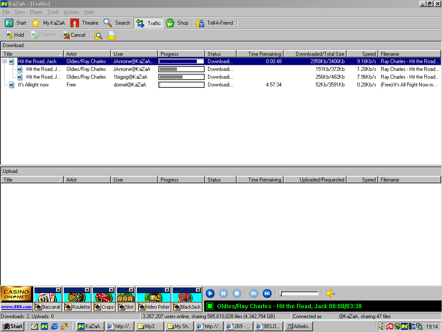Screen dimensions: 442x332
Task: Play the current track
Action: [x=210, y=294]
